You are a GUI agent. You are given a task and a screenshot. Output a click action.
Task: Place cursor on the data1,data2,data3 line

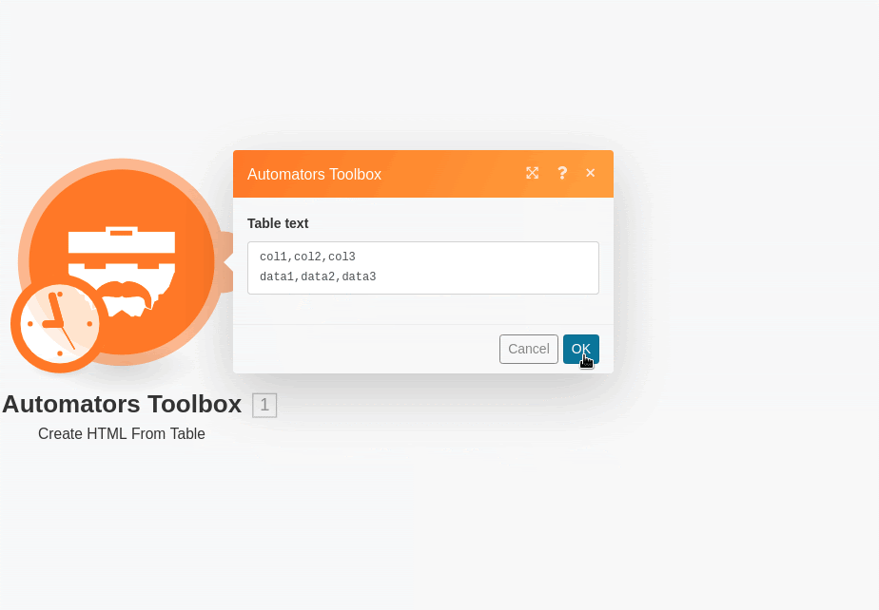coord(318,277)
